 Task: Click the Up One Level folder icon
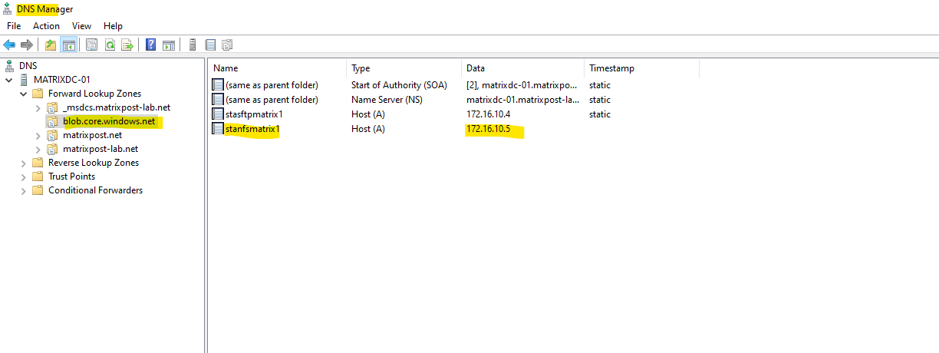(x=51, y=45)
